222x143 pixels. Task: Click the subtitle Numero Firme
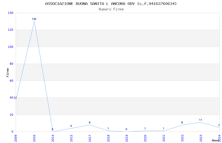pyautogui.click(x=111, y=9)
